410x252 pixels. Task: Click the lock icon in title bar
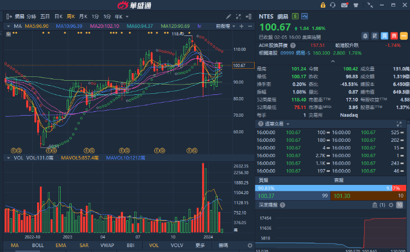coord(323,5)
